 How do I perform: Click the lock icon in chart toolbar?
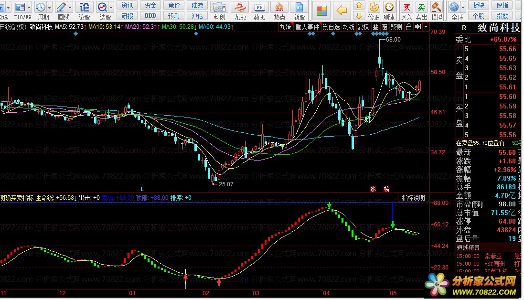point(408,27)
